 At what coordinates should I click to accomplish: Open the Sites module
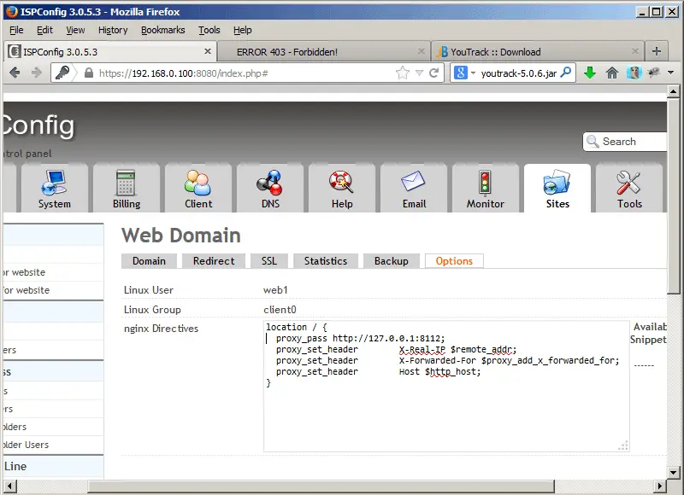pos(557,188)
